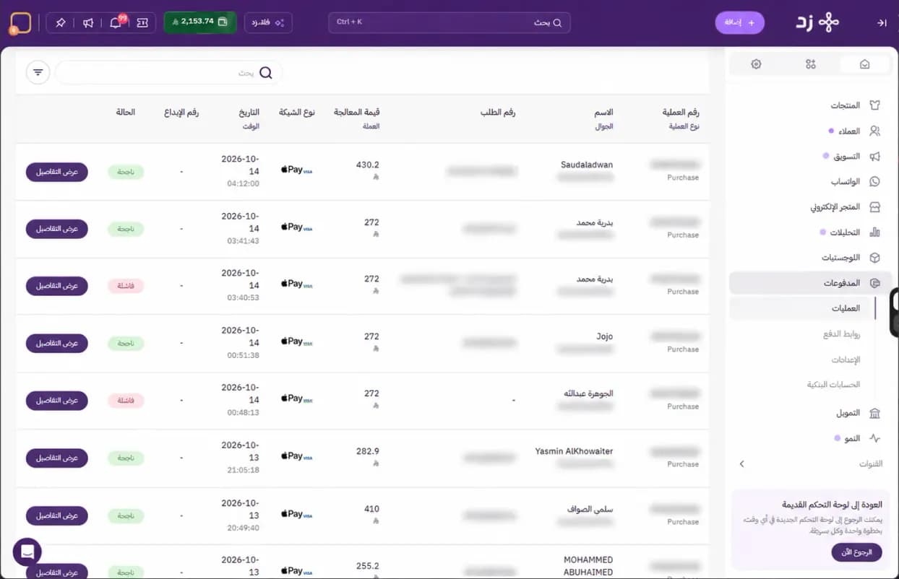
Task: Select روابط الدفع submenu item
Action: pyautogui.click(x=841, y=334)
